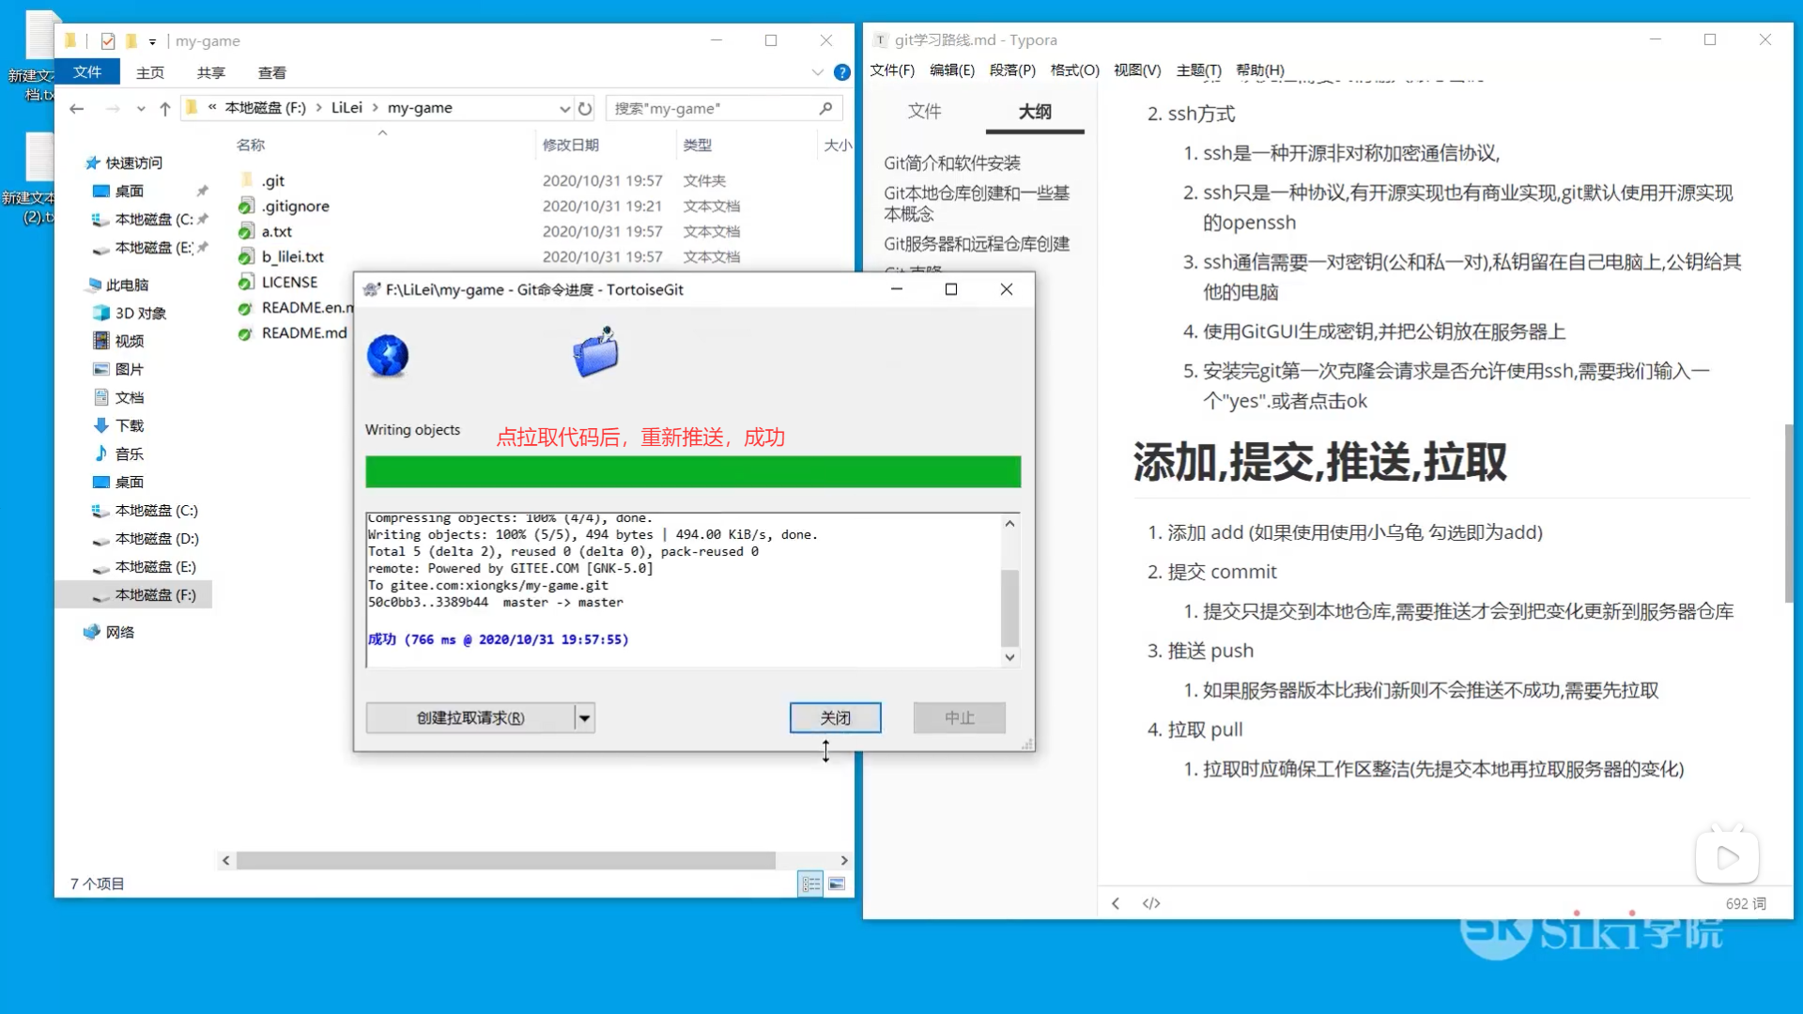Screen dimensions: 1803x1014
Task: Click the quick access toolbar checkmark icon
Action: click(107, 40)
